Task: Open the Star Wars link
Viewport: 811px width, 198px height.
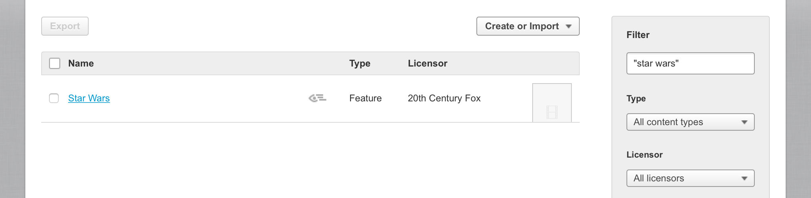Action: click(89, 98)
